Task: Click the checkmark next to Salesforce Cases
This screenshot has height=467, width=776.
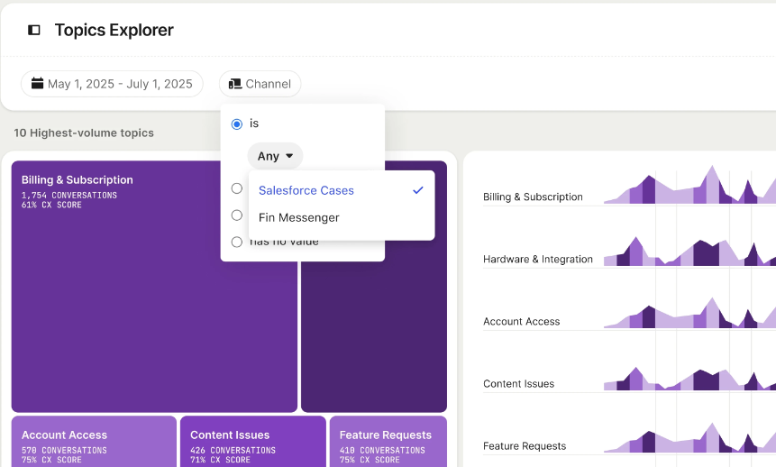Action: click(417, 190)
